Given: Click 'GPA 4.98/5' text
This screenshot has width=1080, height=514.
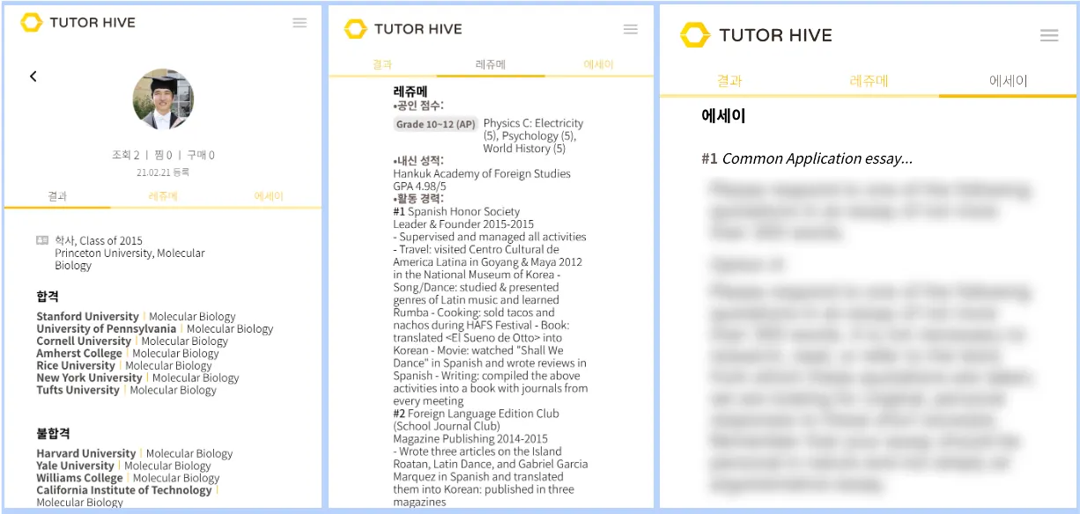Looking at the screenshot, I should pyautogui.click(x=419, y=187).
